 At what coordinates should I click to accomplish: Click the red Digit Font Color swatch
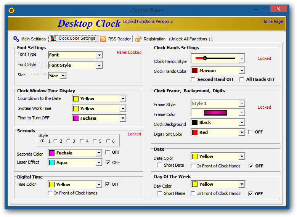point(195,132)
